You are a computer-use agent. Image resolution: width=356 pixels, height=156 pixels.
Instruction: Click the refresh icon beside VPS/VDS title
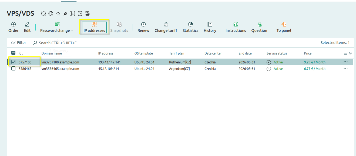pyautogui.click(x=43, y=13)
